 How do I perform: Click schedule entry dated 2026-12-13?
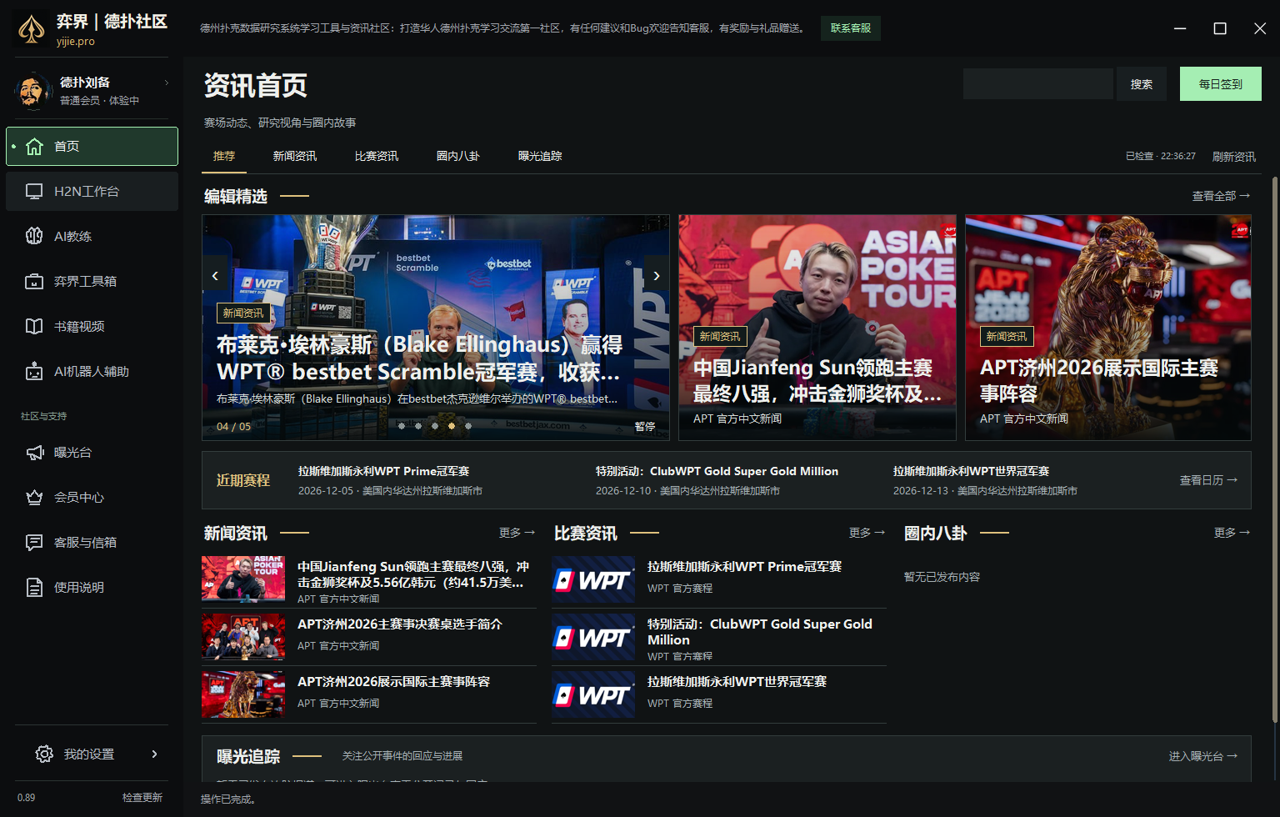click(985, 481)
